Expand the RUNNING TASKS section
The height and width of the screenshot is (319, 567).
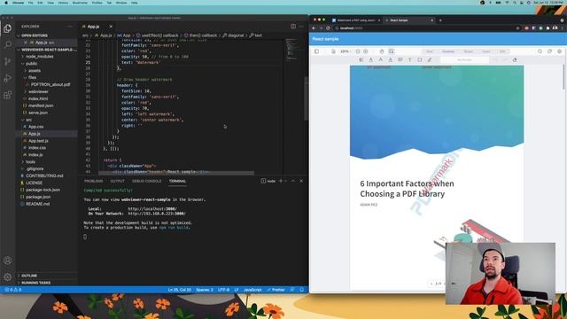coord(35,283)
